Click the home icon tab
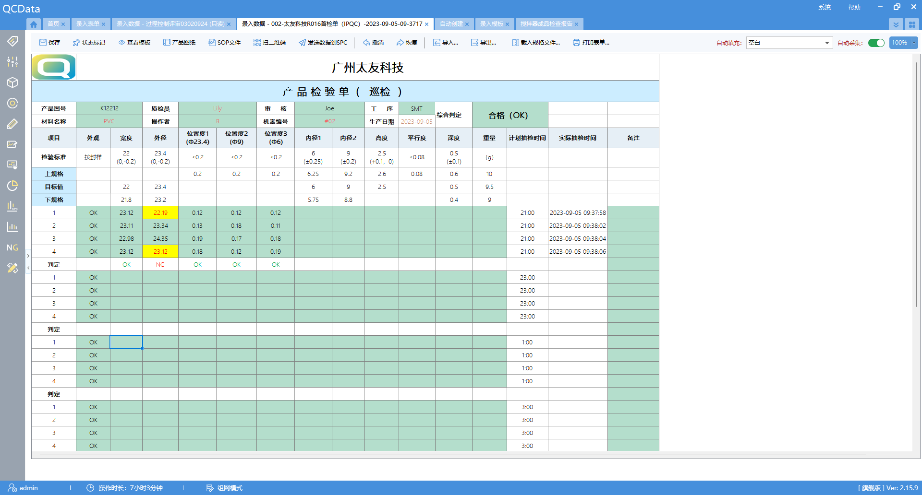Image resolution: width=922 pixels, height=495 pixels. [33, 24]
